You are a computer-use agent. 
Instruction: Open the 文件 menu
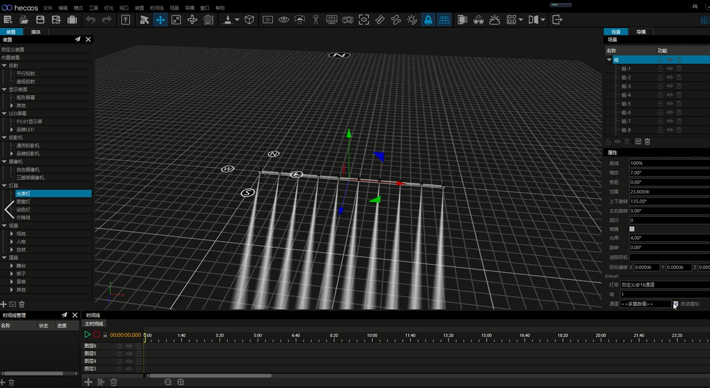(x=48, y=8)
